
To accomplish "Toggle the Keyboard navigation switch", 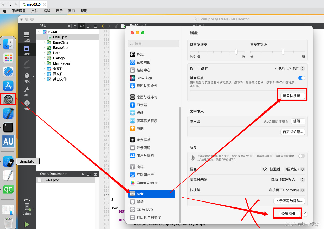I will pyautogui.click(x=302, y=78).
